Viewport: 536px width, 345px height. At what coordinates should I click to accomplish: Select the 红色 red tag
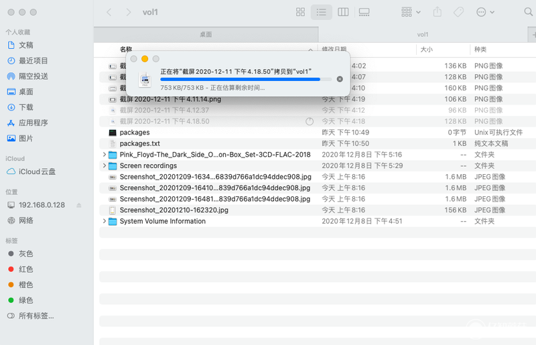point(26,269)
